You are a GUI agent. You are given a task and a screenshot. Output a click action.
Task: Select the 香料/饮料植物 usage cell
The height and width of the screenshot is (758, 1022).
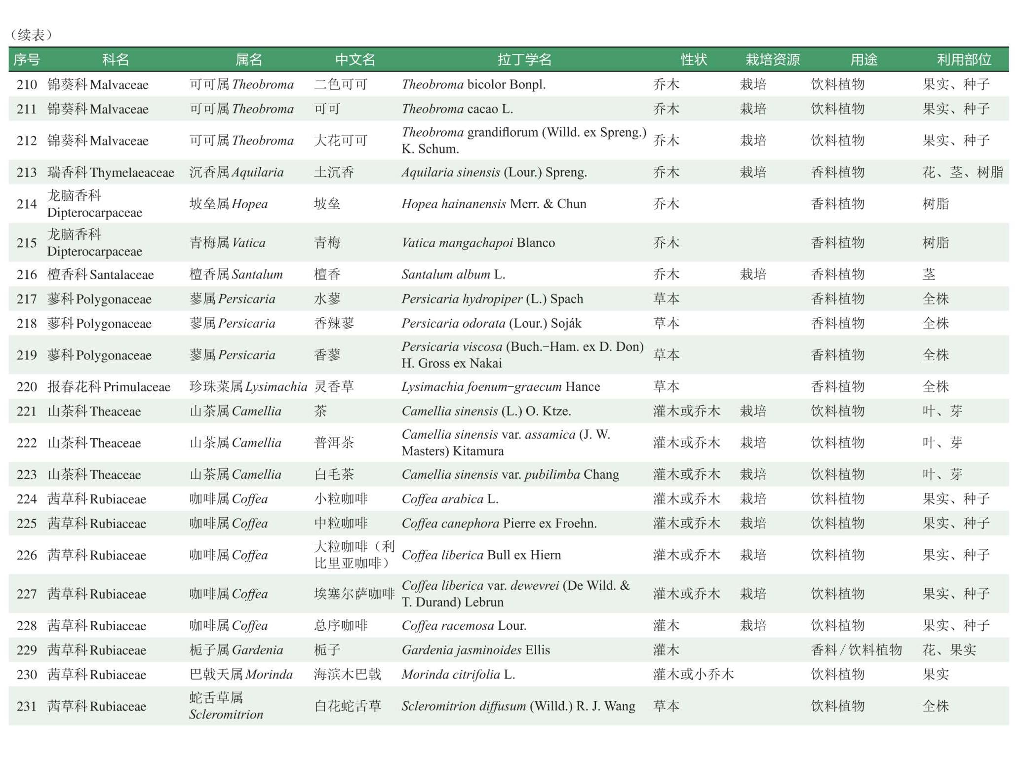pos(856,650)
